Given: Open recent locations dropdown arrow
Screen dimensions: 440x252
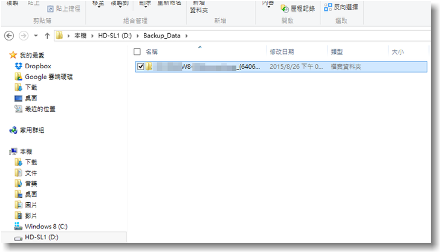Looking at the screenshot, I should (36, 36).
